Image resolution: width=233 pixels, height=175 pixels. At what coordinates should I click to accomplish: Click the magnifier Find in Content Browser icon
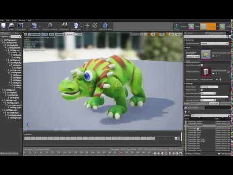tap(11, 26)
